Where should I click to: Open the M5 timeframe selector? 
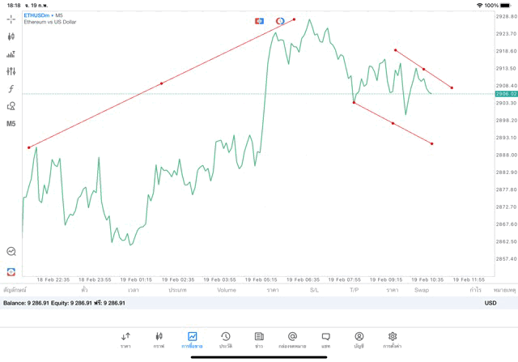(11, 124)
